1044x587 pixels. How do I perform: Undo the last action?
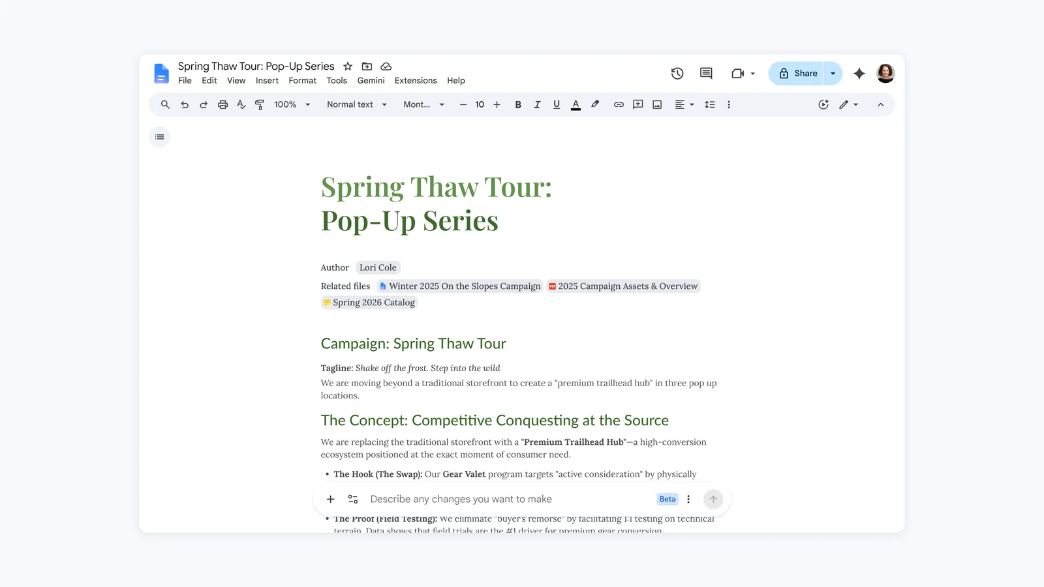(185, 104)
